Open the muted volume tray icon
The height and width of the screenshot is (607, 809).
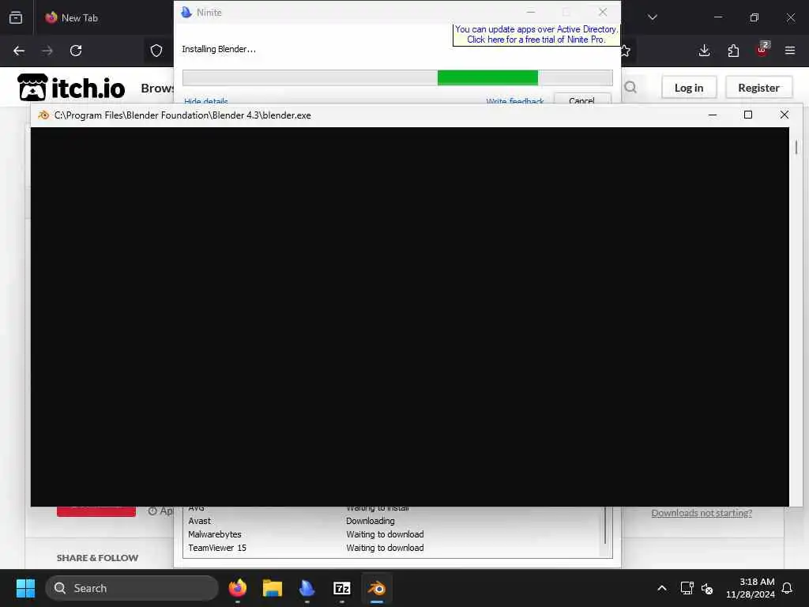tap(707, 588)
